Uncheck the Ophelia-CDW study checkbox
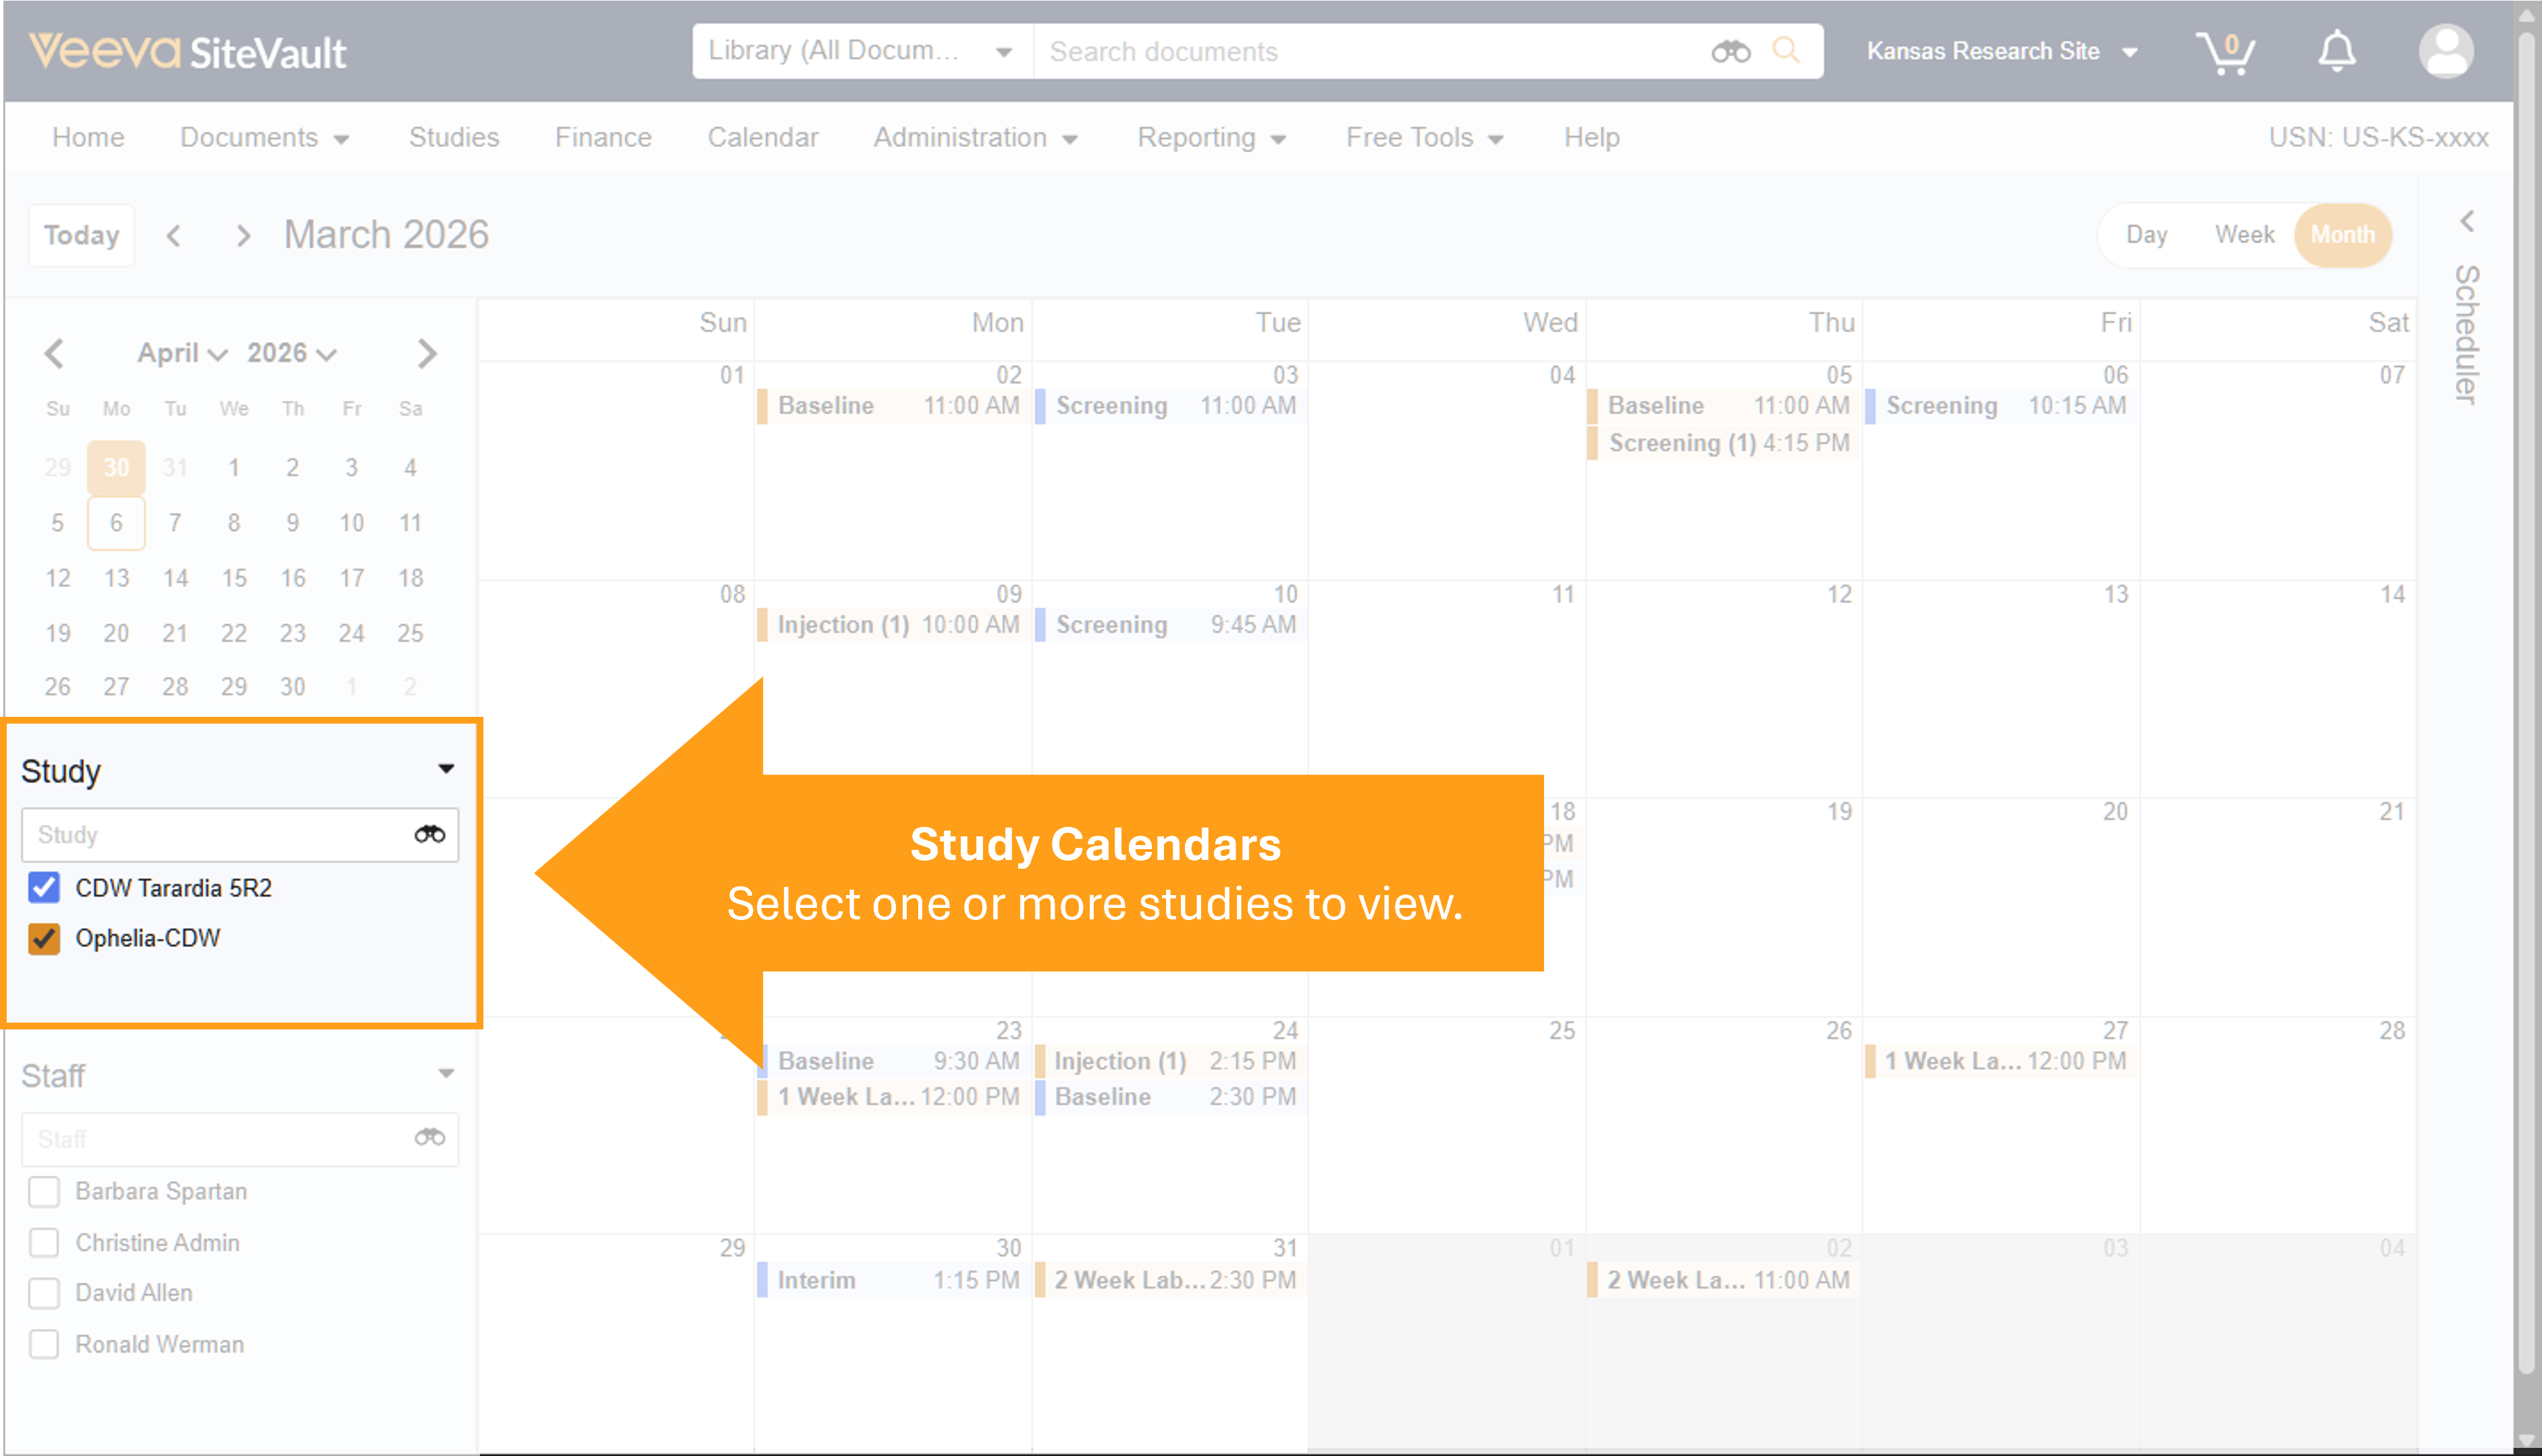This screenshot has width=2542, height=1456. tap(44, 938)
